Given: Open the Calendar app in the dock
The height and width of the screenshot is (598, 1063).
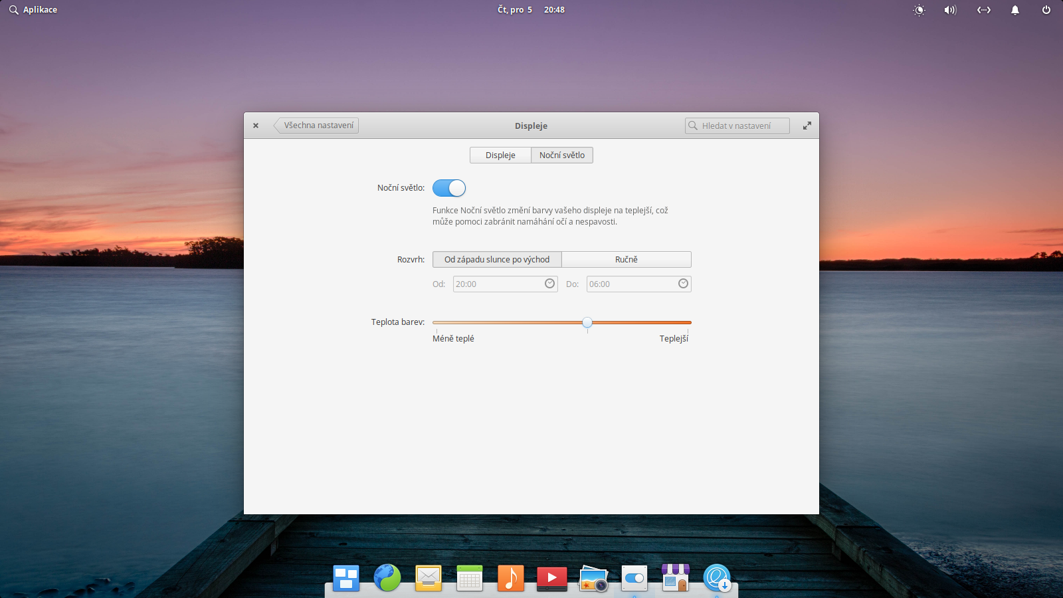Looking at the screenshot, I should (470, 578).
